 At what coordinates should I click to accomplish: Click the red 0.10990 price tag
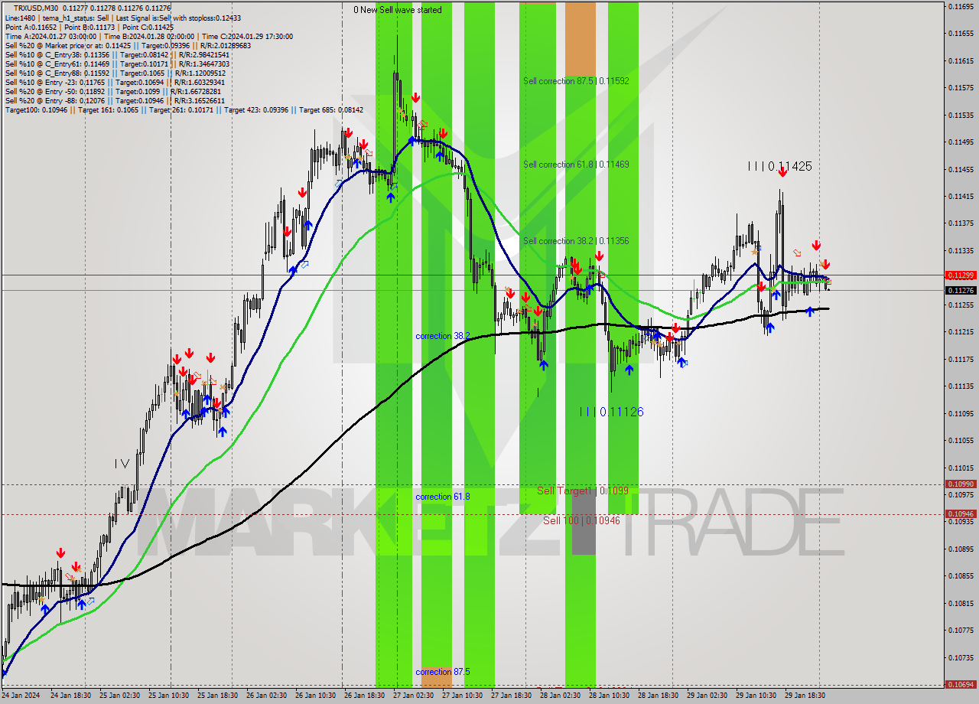pos(960,484)
